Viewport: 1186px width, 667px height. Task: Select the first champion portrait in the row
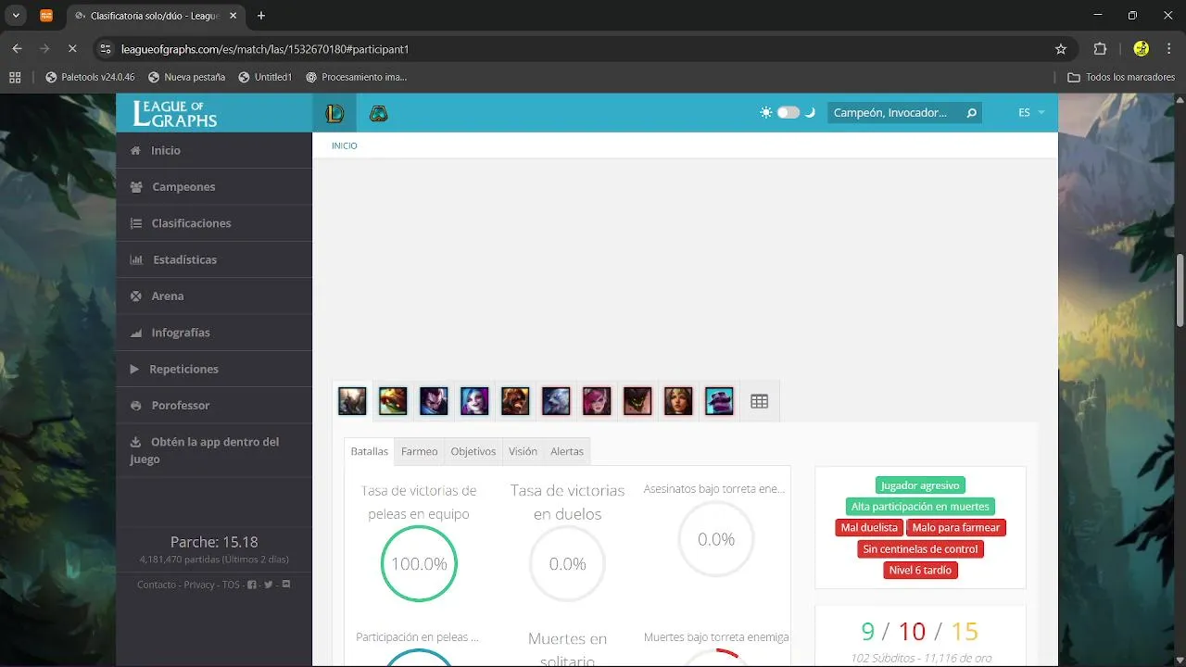[x=352, y=401]
